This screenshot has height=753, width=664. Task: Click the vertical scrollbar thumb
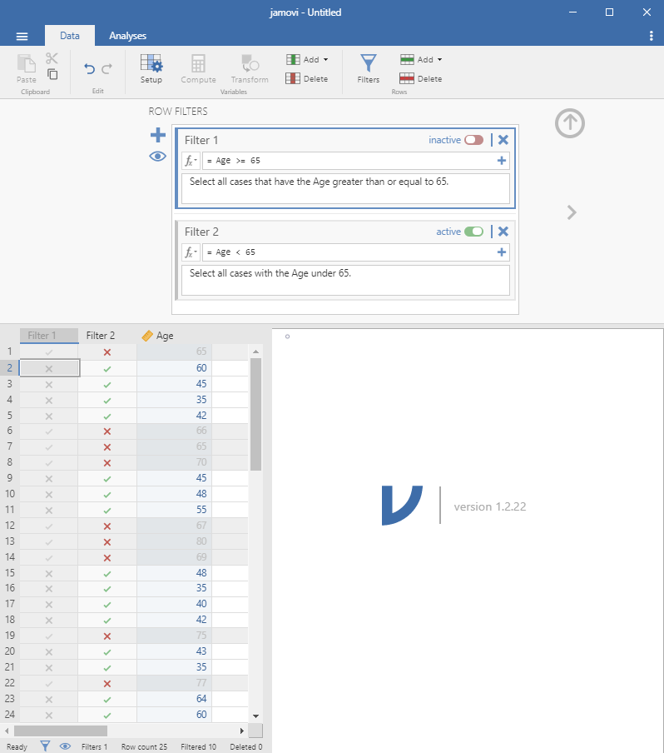[x=255, y=415]
